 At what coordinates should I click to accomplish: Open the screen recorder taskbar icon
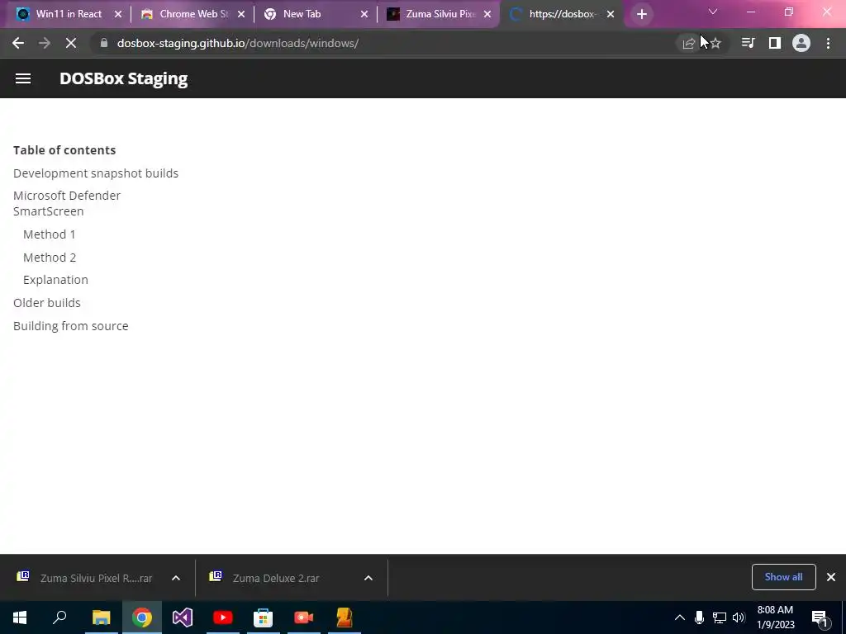click(304, 617)
